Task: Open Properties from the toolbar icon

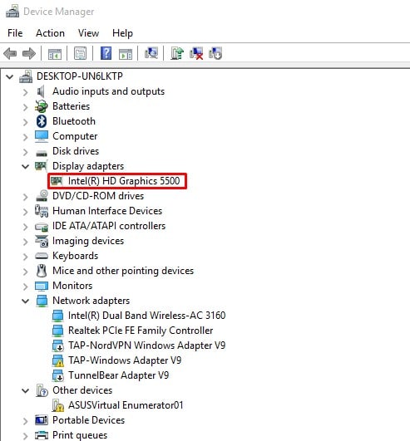Action: coord(81,53)
